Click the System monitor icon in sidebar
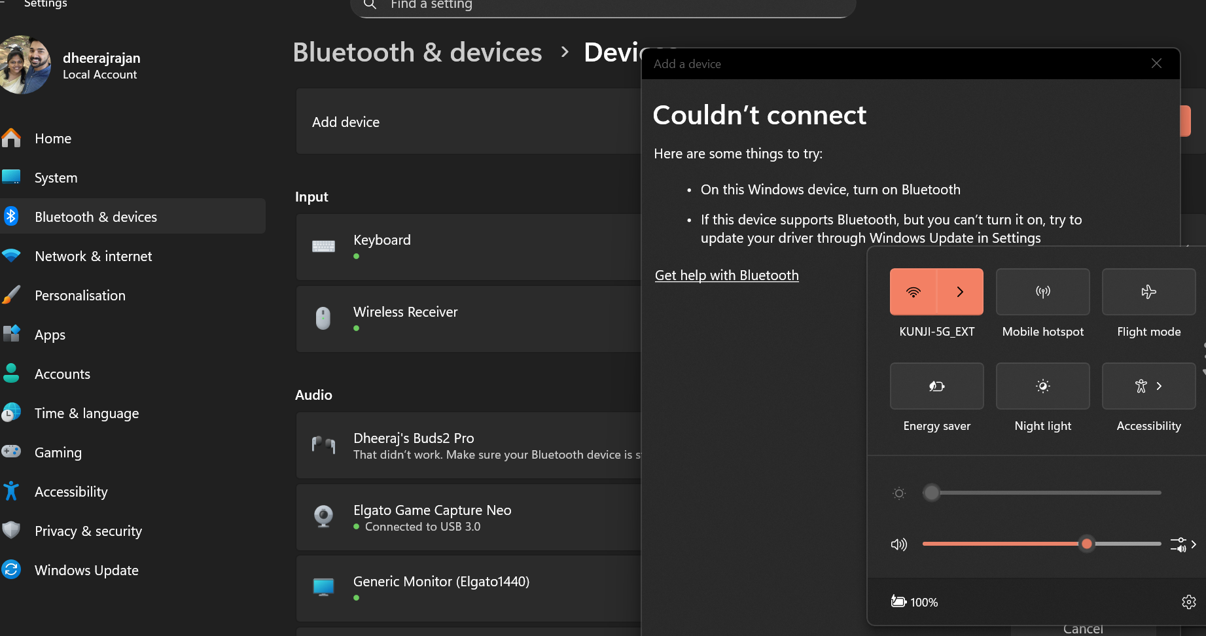Screen dimensions: 1206x636 click(x=11, y=177)
